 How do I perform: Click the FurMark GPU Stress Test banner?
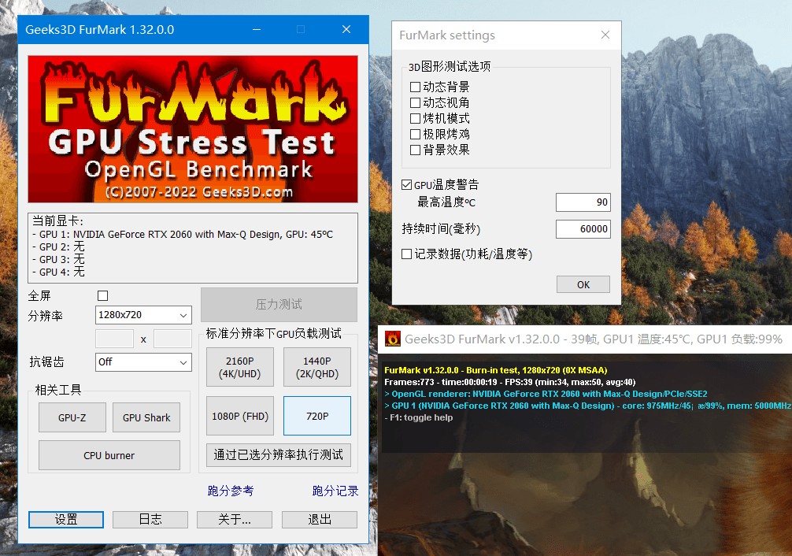[193, 129]
